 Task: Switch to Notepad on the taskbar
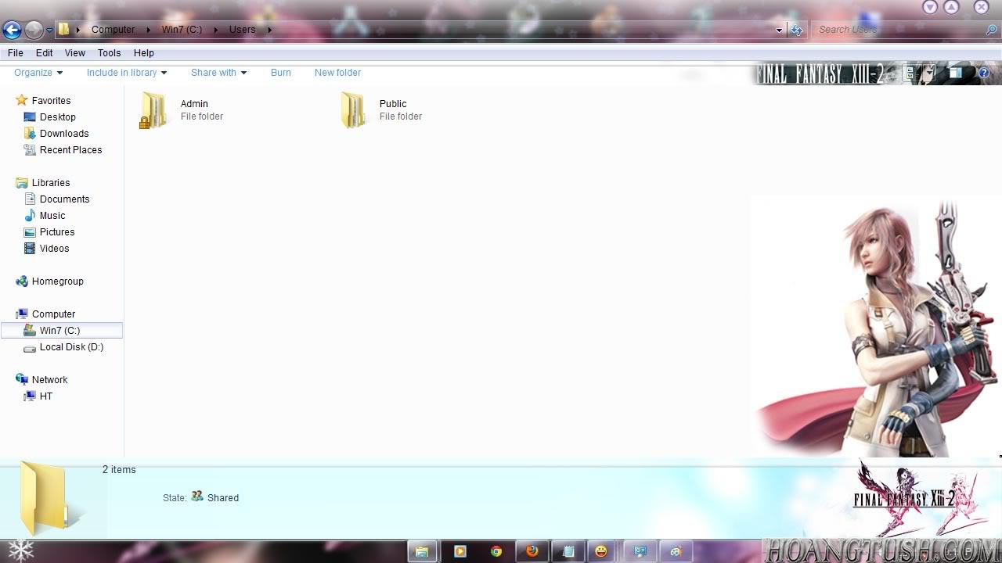[569, 551]
